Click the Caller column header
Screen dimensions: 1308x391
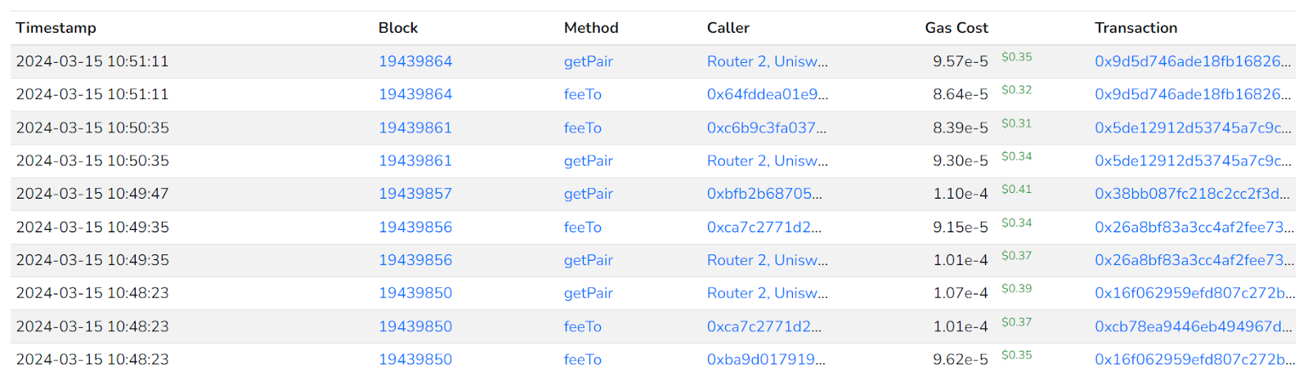click(728, 28)
